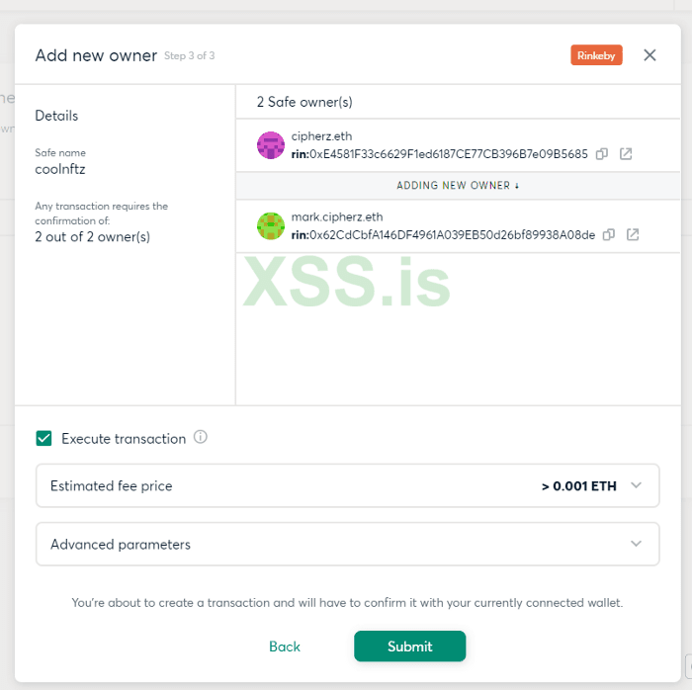Viewport: 692px width, 690px height.
Task: Click the Step 3 of 3 label
Action: pos(190,56)
